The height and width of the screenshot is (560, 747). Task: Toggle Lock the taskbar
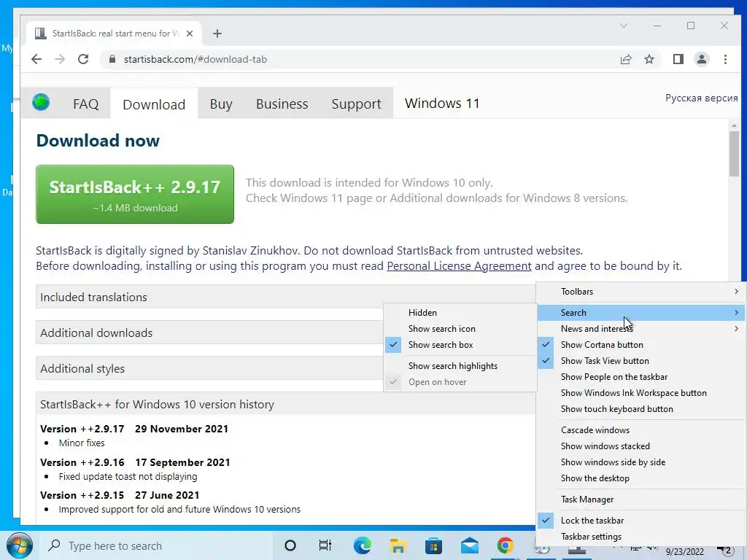coord(640,521)
